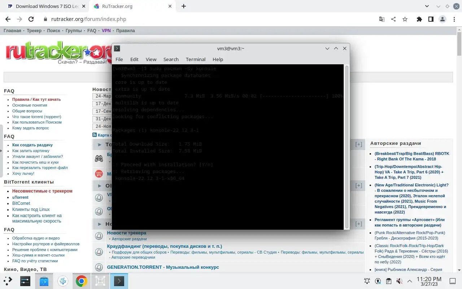The width and height of the screenshot is (462, 289).
Task: Open the clock showing 11:20 PM
Action: 429,281
